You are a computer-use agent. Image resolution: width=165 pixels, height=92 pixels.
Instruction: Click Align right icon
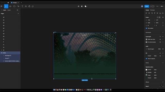(x=152, y=13)
